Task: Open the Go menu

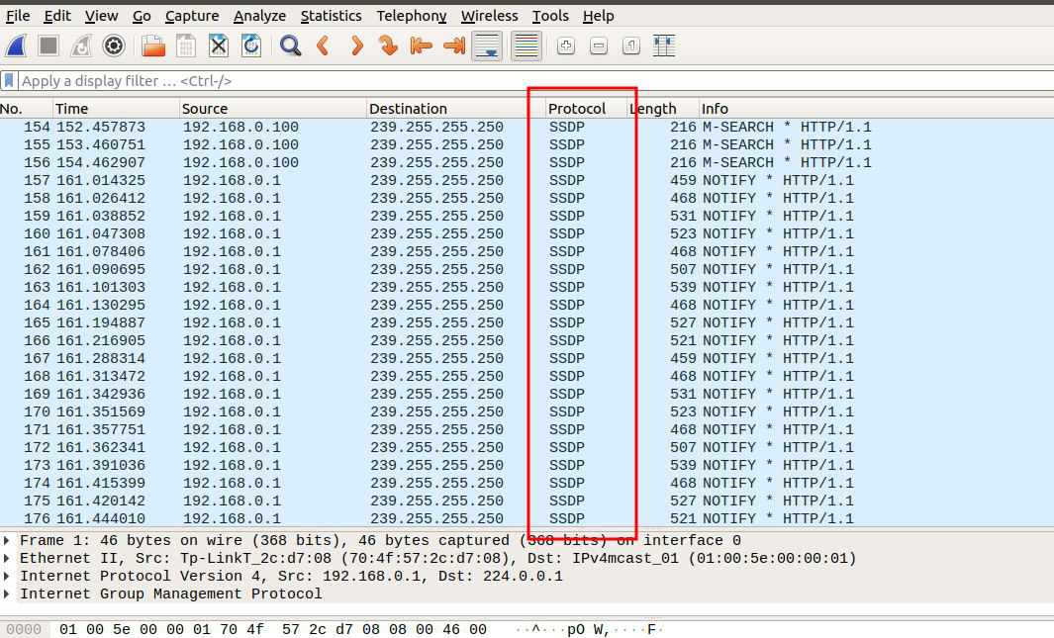Action: (142, 16)
